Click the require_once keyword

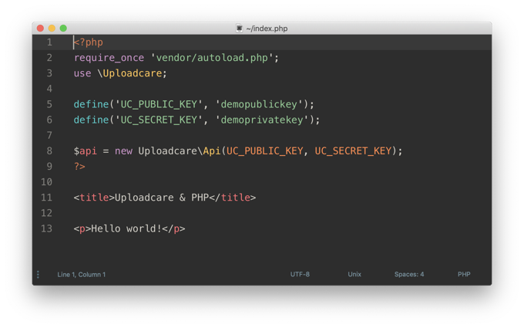[x=109, y=58]
